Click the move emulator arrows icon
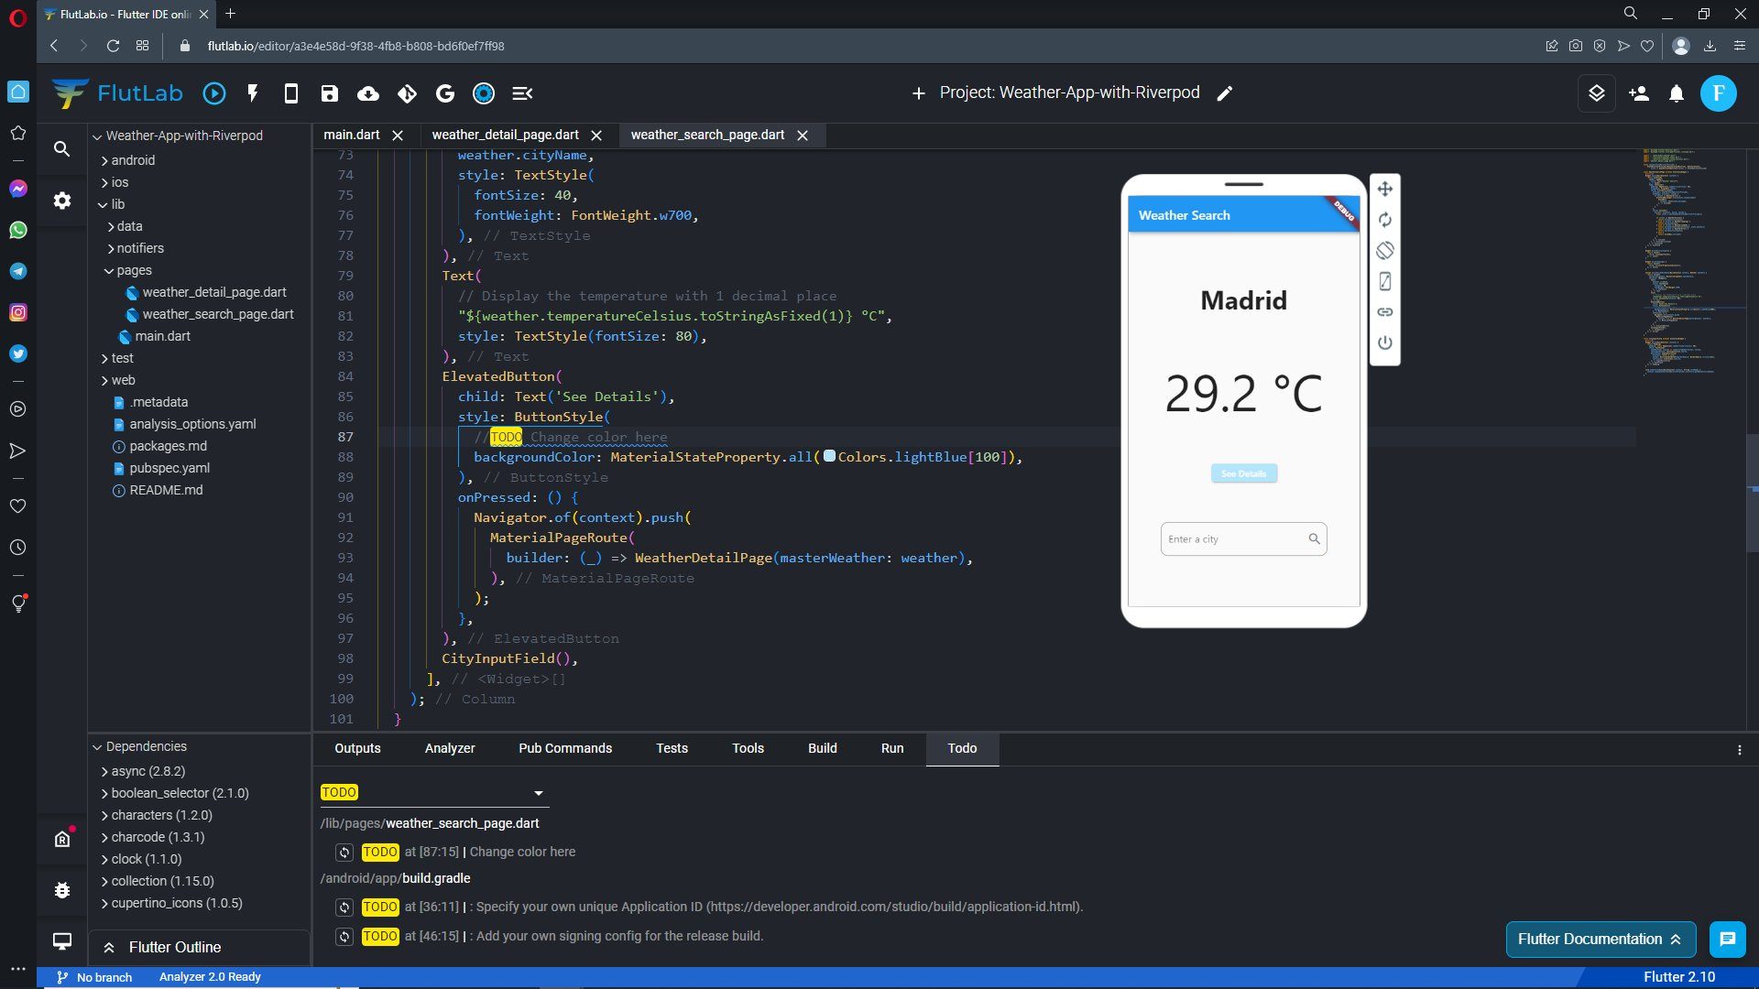The image size is (1759, 989). pyautogui.click(x=1385, y=189)
